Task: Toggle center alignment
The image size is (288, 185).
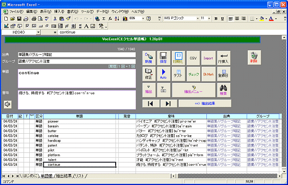Action: pos(237,19)
